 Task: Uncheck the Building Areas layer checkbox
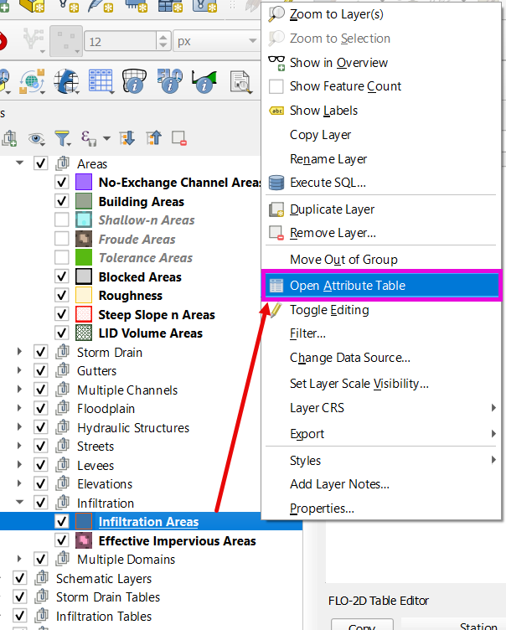pyautogui.click(x=61, y=201)
